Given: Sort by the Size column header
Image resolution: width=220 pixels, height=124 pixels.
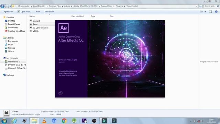Looking at the screenshot, I should pyautogui.click(x=112, y=16).
